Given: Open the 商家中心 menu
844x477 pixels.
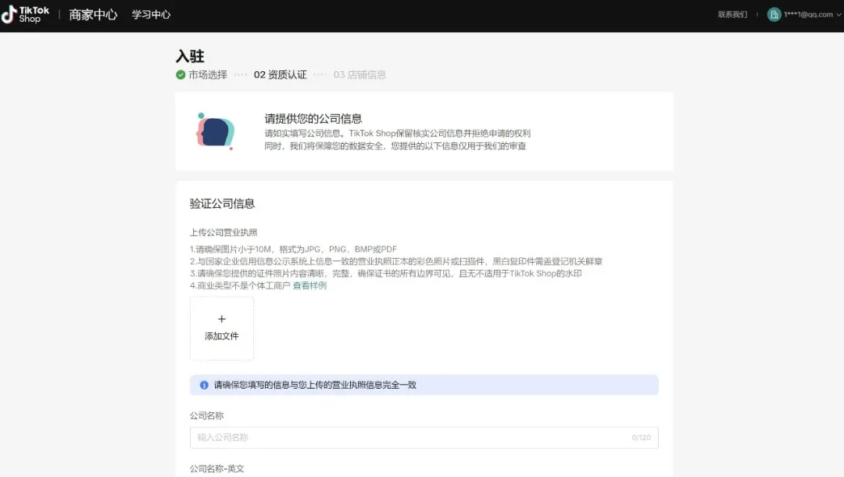Looking at the screenshot, I should tap(93, 14).
